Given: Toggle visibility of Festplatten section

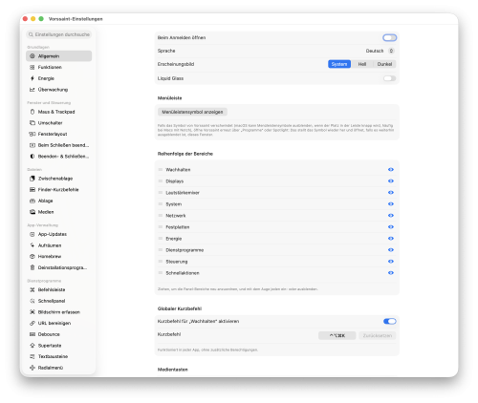Looking at the screenshot, I should click(x=391, y=227).
